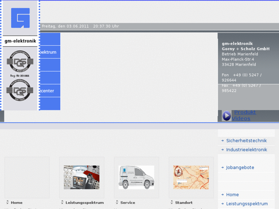Click the gm-elektronik name label under logo
The width and height of the screenshot is (279, 209).
pyautogui.click(x=20, y=41)
